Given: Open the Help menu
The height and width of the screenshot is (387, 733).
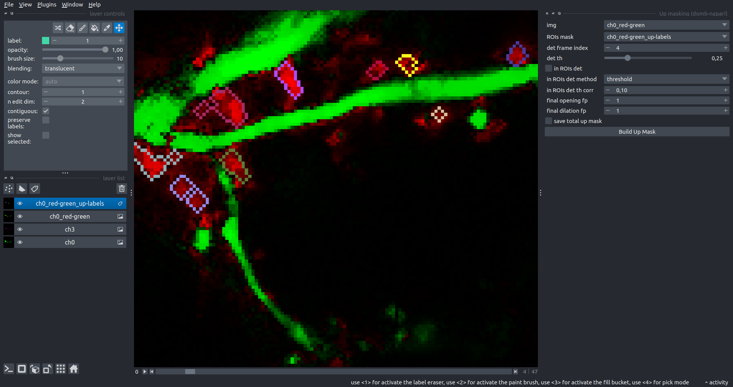Looking at the screenshot, I should click(94, 5).
